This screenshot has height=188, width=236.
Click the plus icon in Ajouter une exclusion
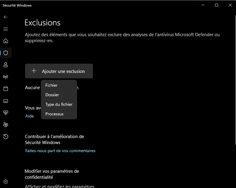coord(34,71)
